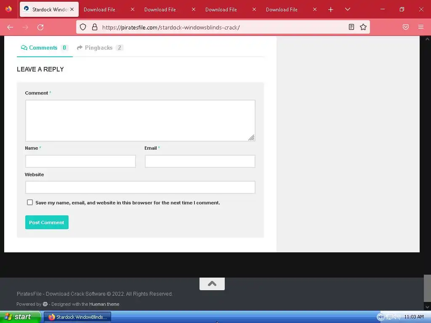Screen dimensions: 431x323
Task: Expand hidden system tray icons arrow
Action: (x=380, y=317)
